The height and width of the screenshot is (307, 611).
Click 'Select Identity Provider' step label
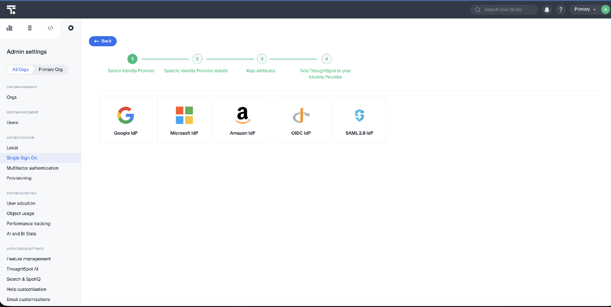pyautogui.click(x=131, y=71)
